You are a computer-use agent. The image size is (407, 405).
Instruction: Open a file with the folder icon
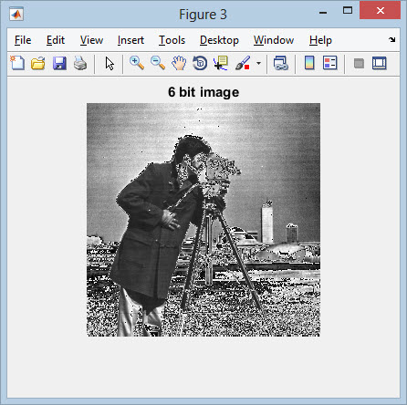point(38,63)
